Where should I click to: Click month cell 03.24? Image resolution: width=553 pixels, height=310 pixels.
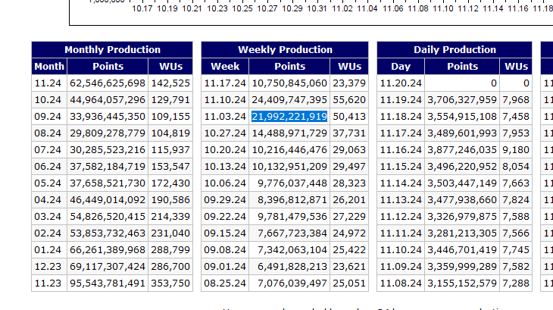(x=49, y=217)
